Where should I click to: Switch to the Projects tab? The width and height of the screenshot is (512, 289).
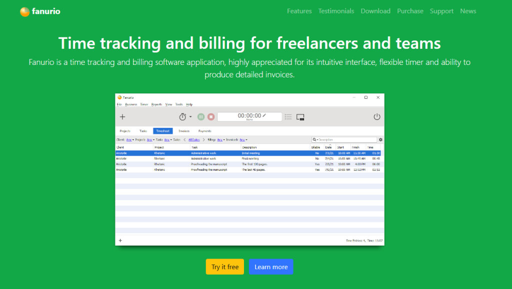point(124,131)
